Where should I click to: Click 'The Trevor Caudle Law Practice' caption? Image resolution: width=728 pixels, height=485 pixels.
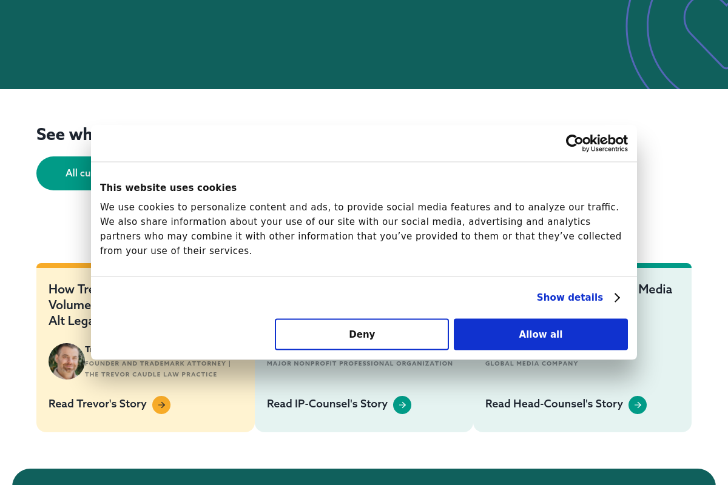coord(151,375)
